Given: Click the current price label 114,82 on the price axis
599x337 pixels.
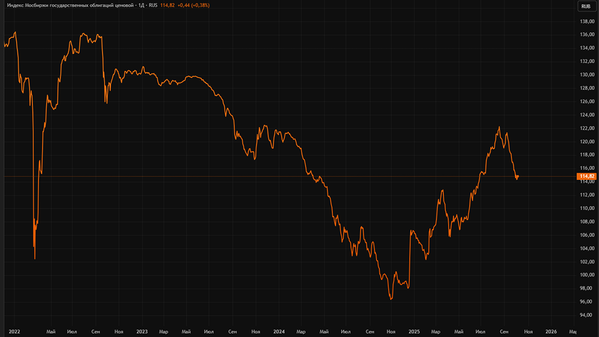Looking at the screenshot, I should [587, 176].
